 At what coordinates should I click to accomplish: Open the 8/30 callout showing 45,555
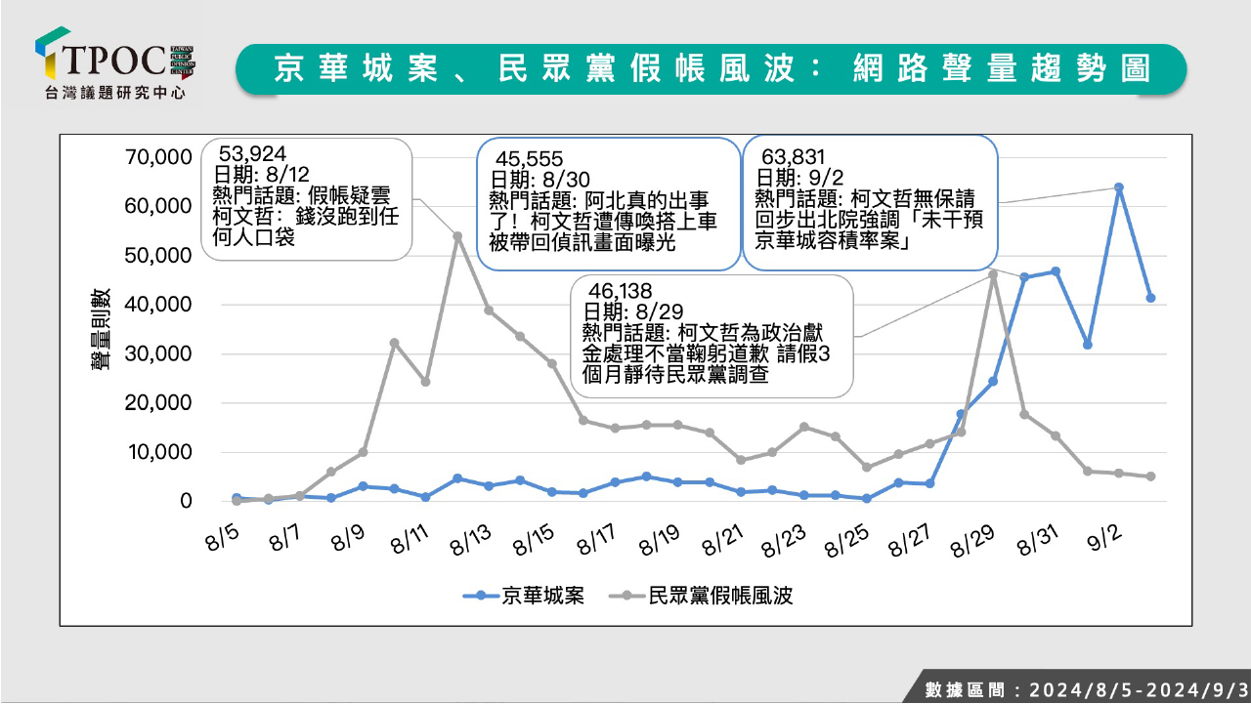pyautogui.click(x=608, y=203)
